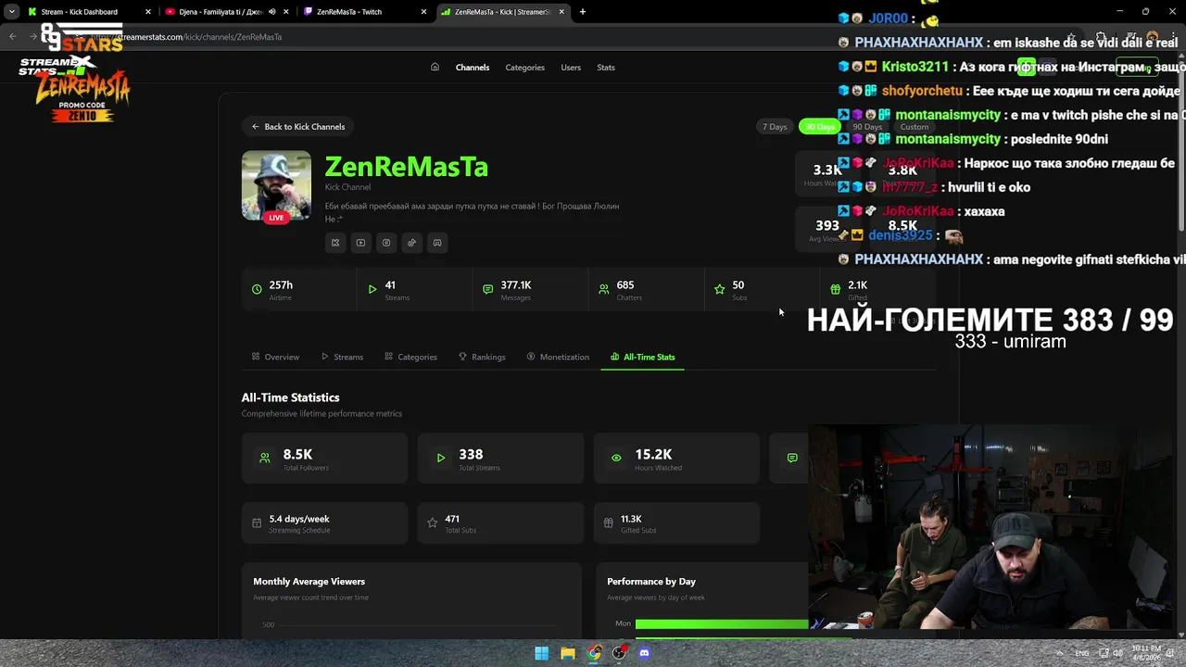The height and width of the screenshot is (667, 1186).
Task: Click the home icon in site navigation
Action: coord(435,67)
